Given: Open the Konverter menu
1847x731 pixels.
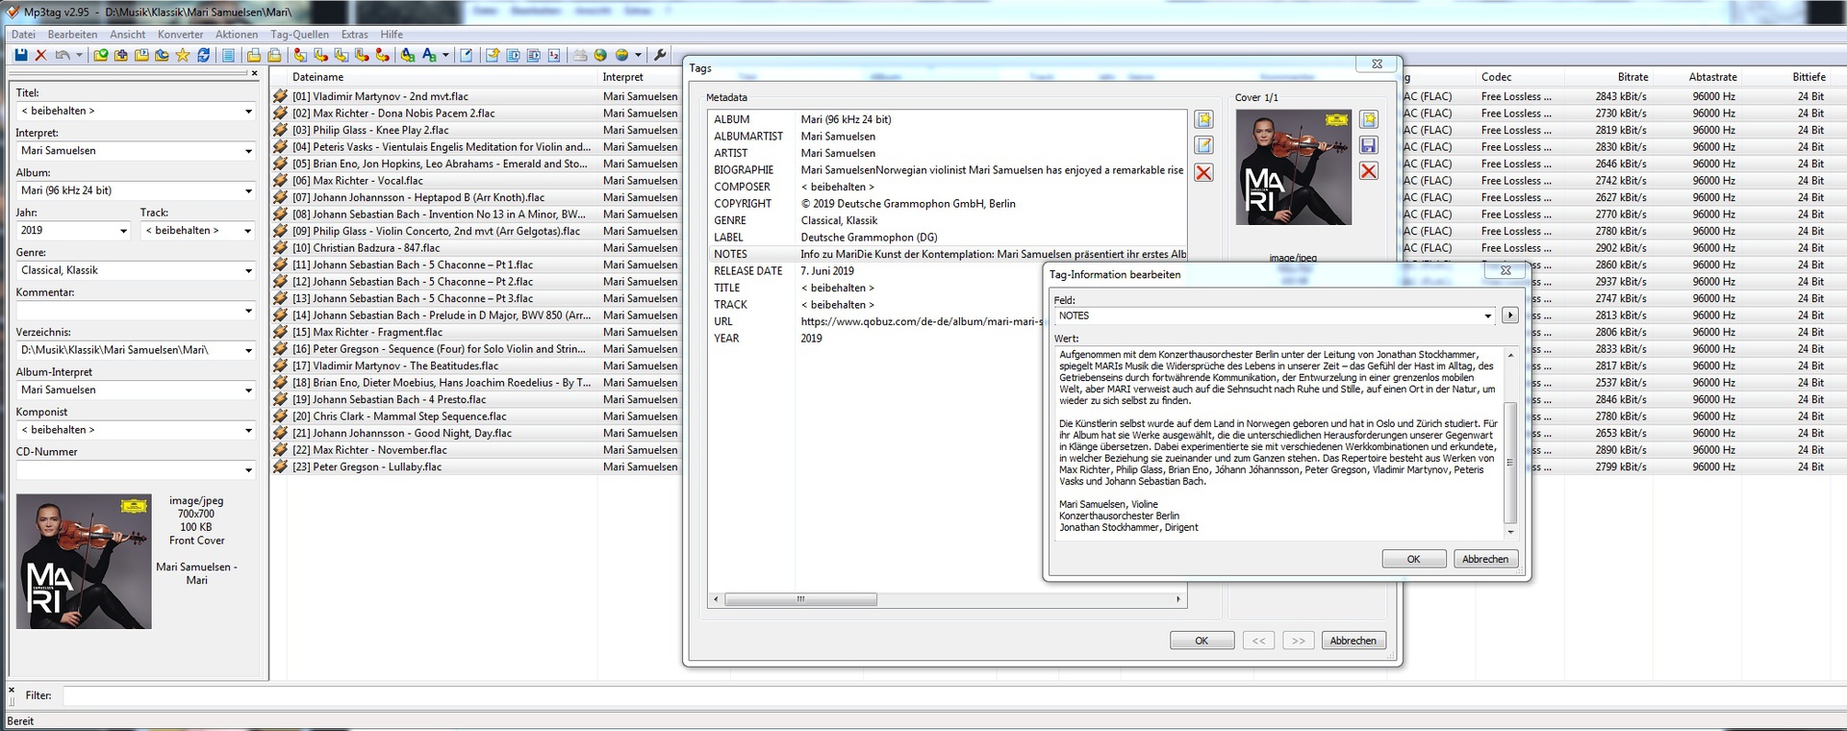Looking at the screenshot, I should 180,35.
